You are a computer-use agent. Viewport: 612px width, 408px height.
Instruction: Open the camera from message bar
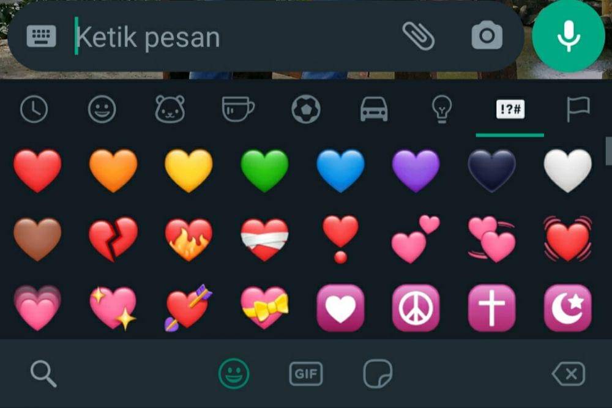(x=487, y=36)
